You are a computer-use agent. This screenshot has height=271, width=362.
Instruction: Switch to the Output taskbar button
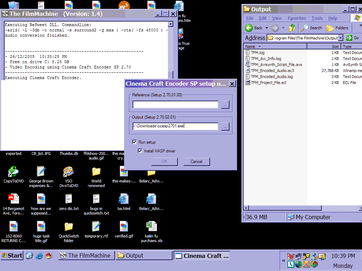tap(144, 255)
